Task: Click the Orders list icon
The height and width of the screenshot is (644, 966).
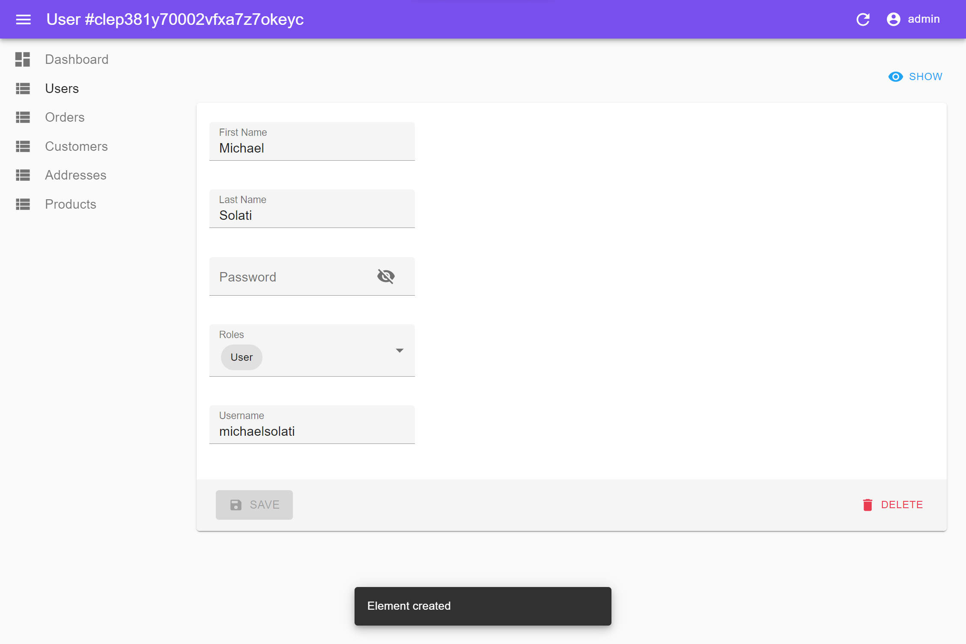Action: click(23, 117)
